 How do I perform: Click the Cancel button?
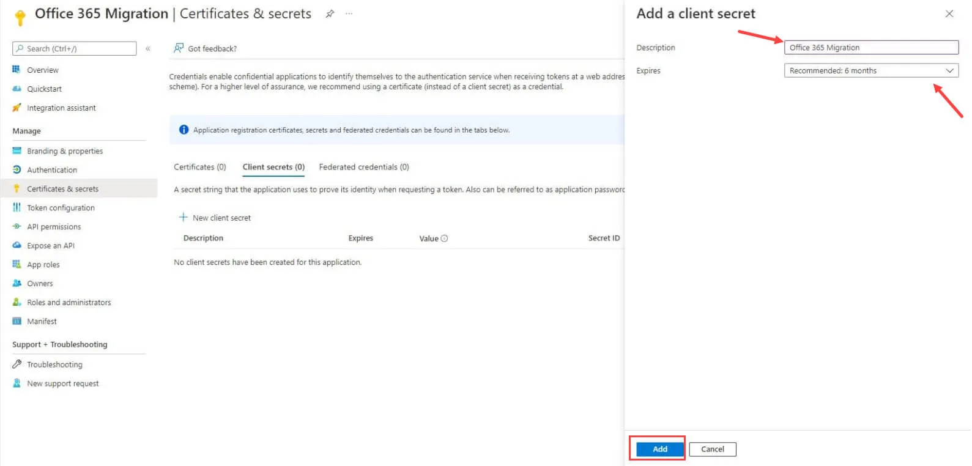point(713,449)
